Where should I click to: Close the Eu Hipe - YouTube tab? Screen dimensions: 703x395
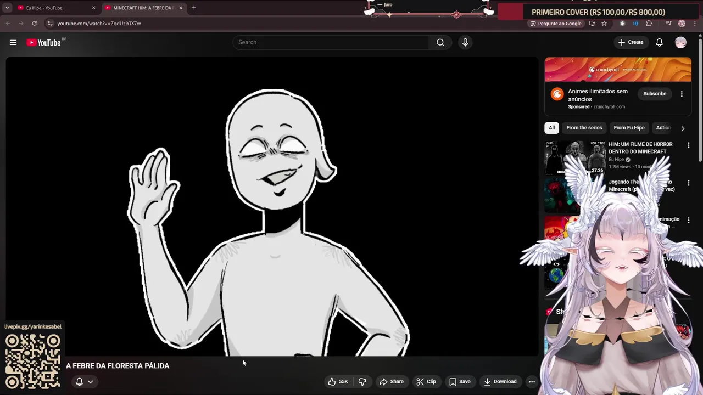coord(93,8)
